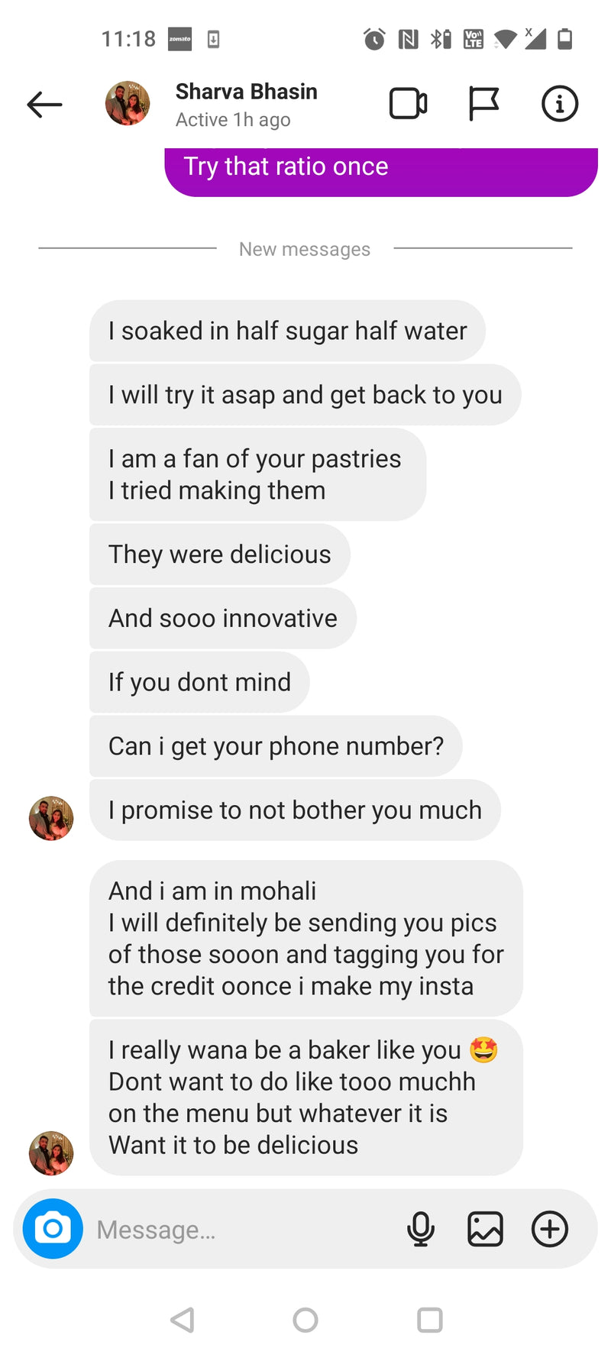Open the photo gallery picker icon
This screenshot has height=1358, width=611.
pos(485,1229)
